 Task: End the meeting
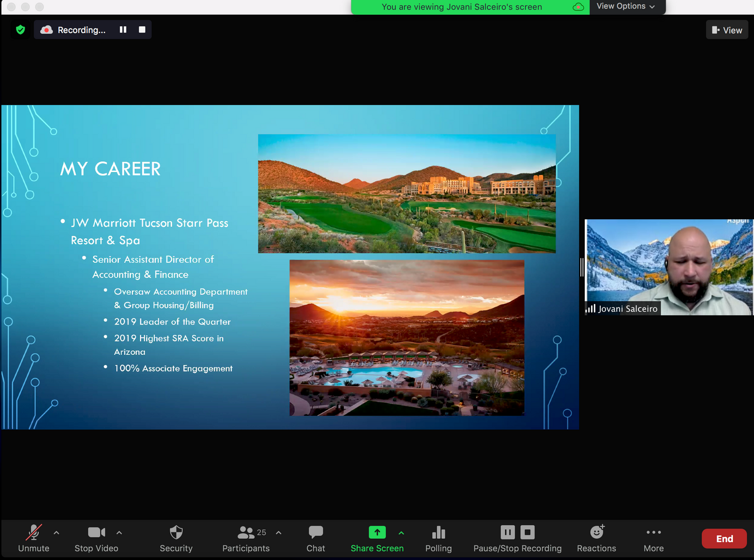[724, 538]
